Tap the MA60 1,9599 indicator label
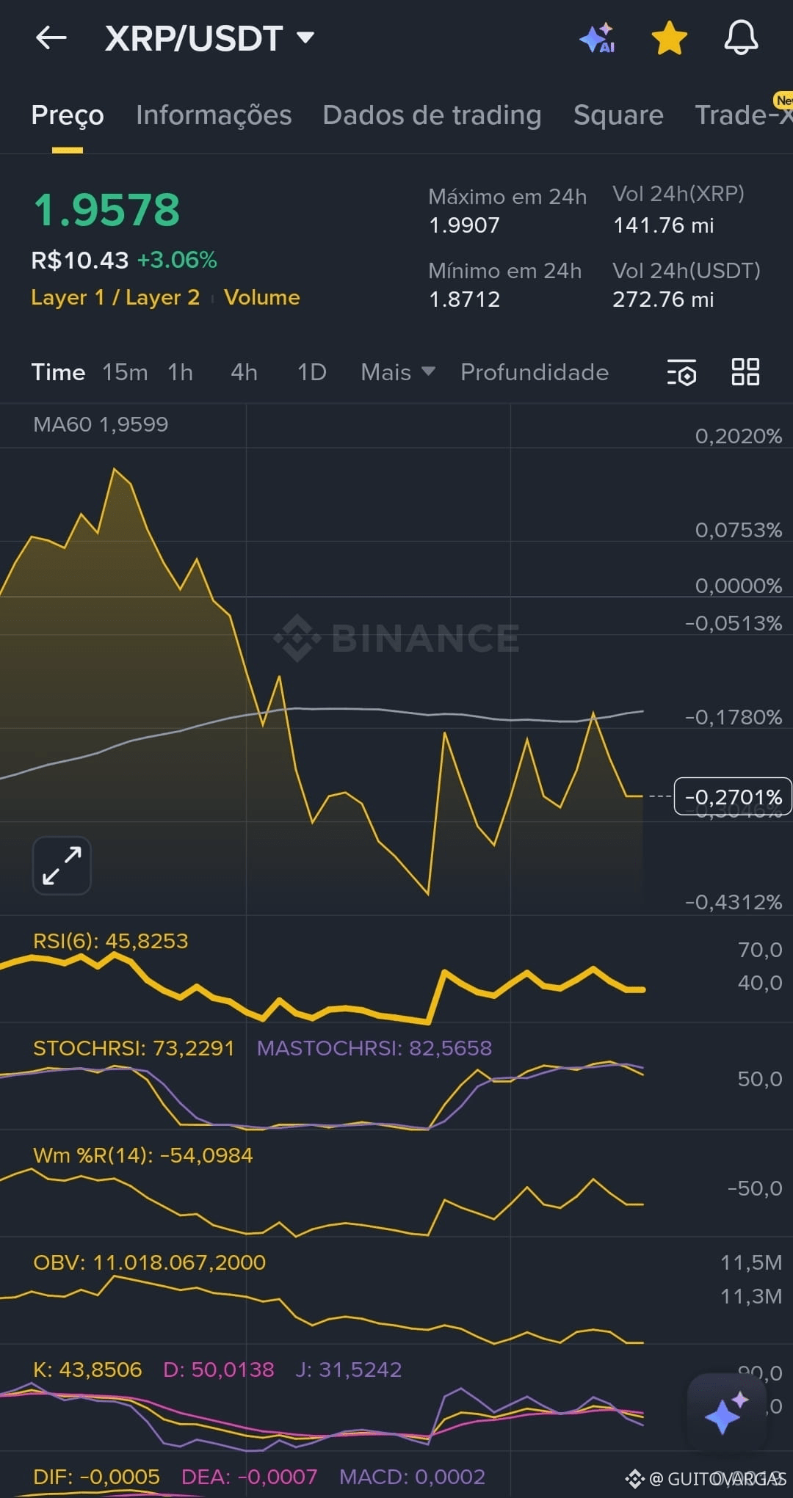This screenshot has width=793, height=1498. (x=101, y=424)
